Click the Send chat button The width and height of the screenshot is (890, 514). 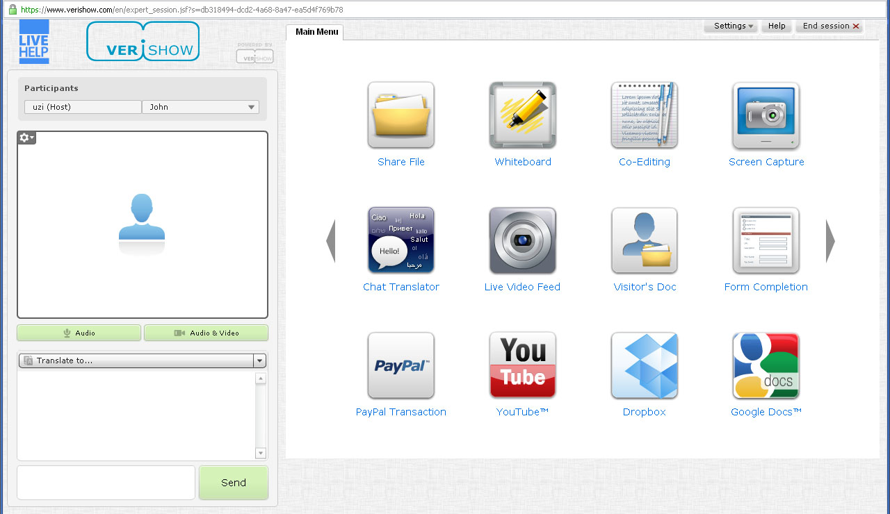point(234,483)
